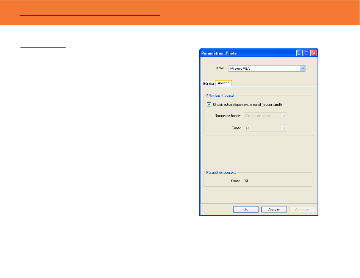Switch to the Général tab
Screen dimensions: 360x278
tap(208, 84)
